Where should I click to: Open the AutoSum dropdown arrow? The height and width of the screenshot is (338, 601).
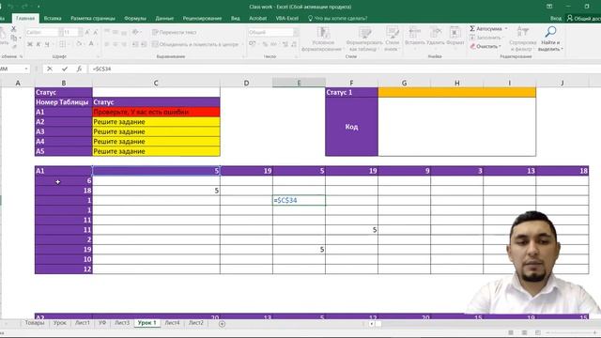coord(506,29)
